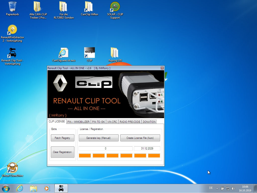Viewport: 257px width, 193px height.
Task: Open the RenaultPinExtractor 2 desktop shortcut
Action: pos(12,30)
